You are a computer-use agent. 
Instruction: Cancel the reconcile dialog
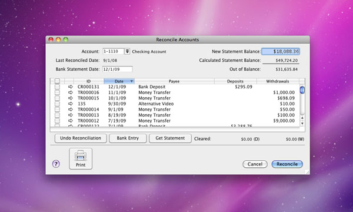pos(255,164)
